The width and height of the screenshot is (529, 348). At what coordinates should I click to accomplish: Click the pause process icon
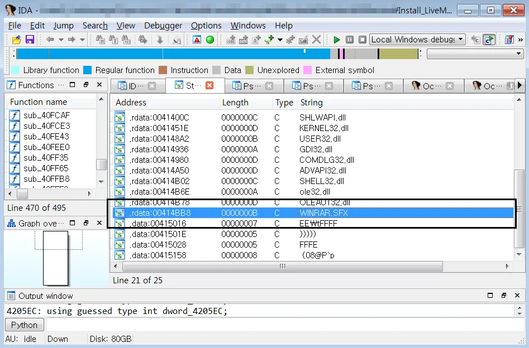(350, 40)
